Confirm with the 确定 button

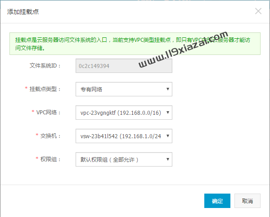[217, 201]
